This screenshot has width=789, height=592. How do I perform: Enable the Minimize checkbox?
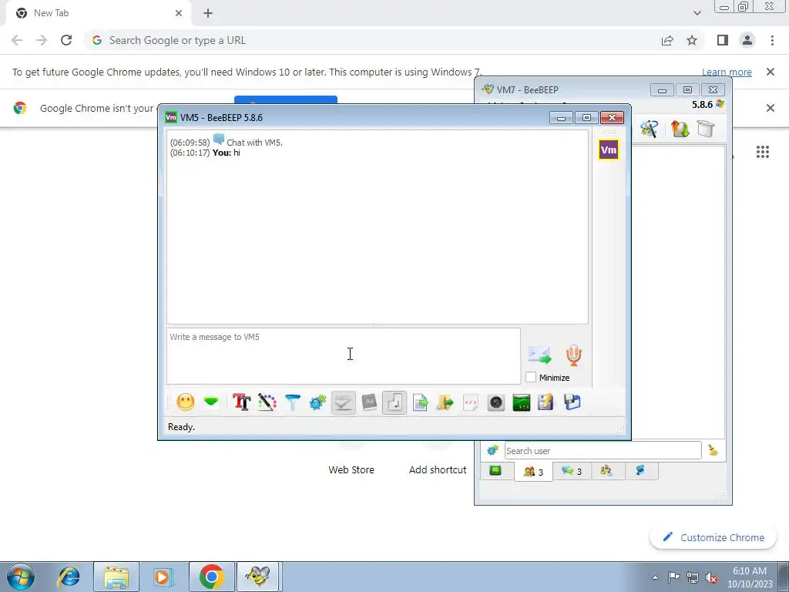point(531,377)
